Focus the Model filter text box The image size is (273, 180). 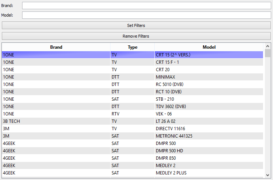pos(146,15)
